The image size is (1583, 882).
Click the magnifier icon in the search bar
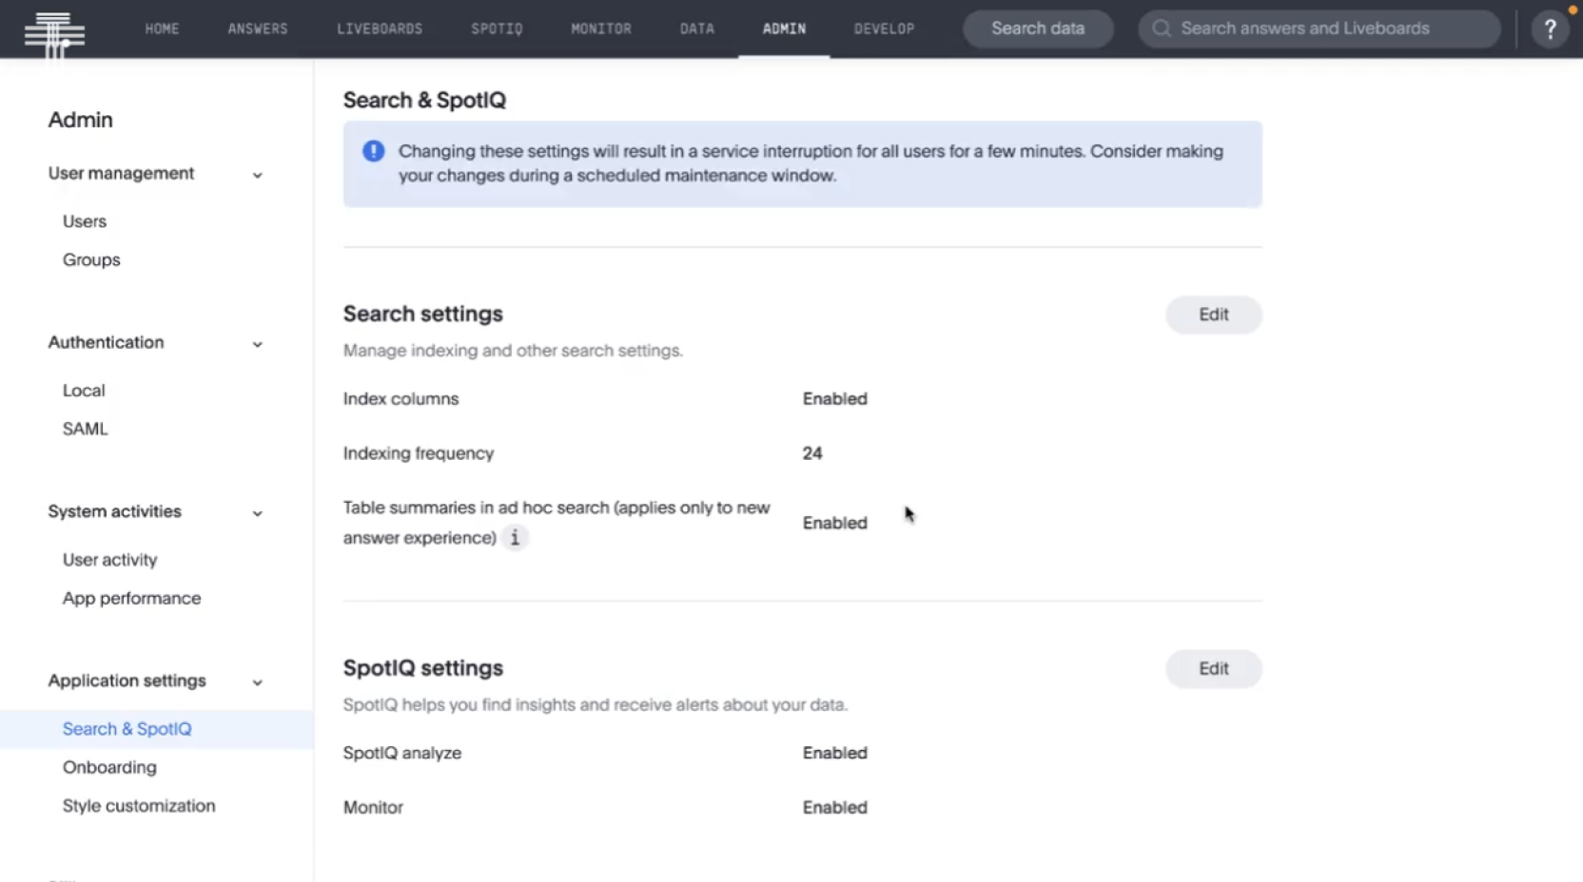click(1160, 29)
